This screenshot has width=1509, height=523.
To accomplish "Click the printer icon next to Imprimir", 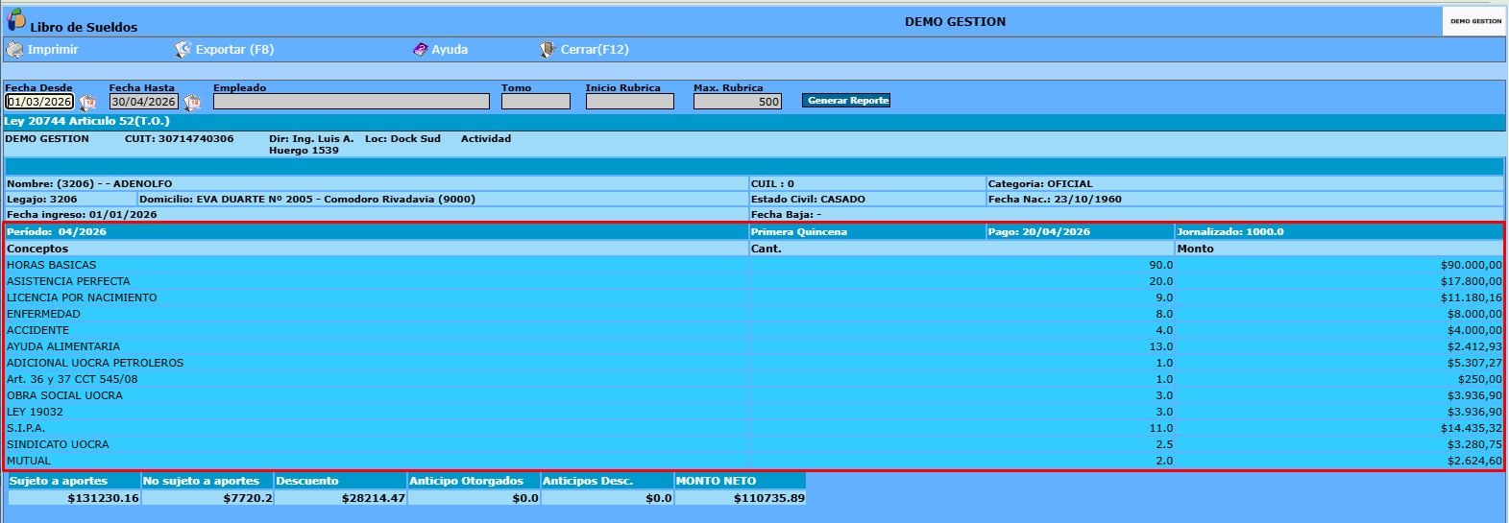I will pyautogui.click(x=14, y=49).
